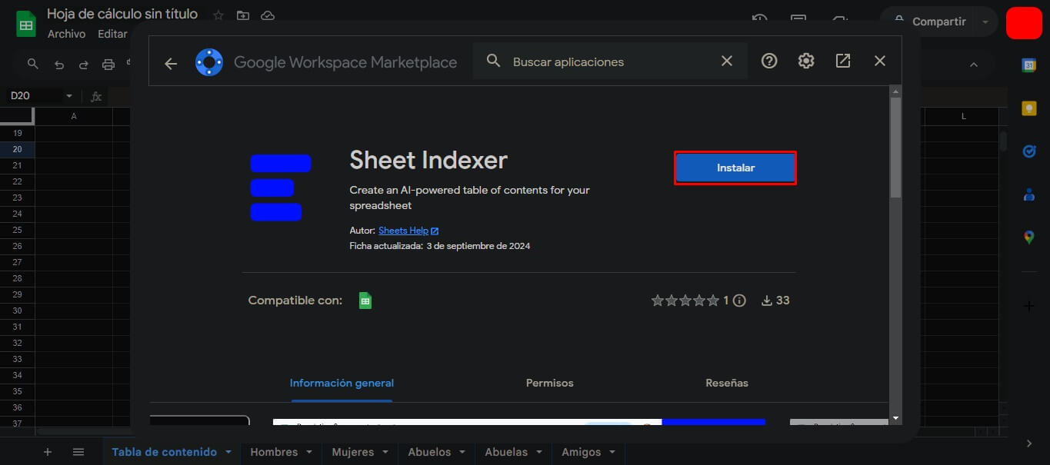Clear the Marketplace search field
1050x465 pixels.
click(726, 61)
